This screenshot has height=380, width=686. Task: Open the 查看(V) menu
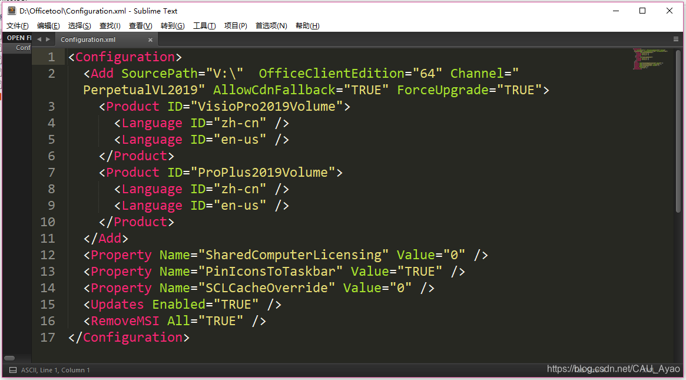coord(140,26)
